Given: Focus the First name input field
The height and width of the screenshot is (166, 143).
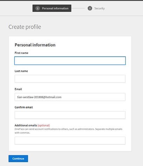Looking at the screenshot, I should tap(70, 61).
